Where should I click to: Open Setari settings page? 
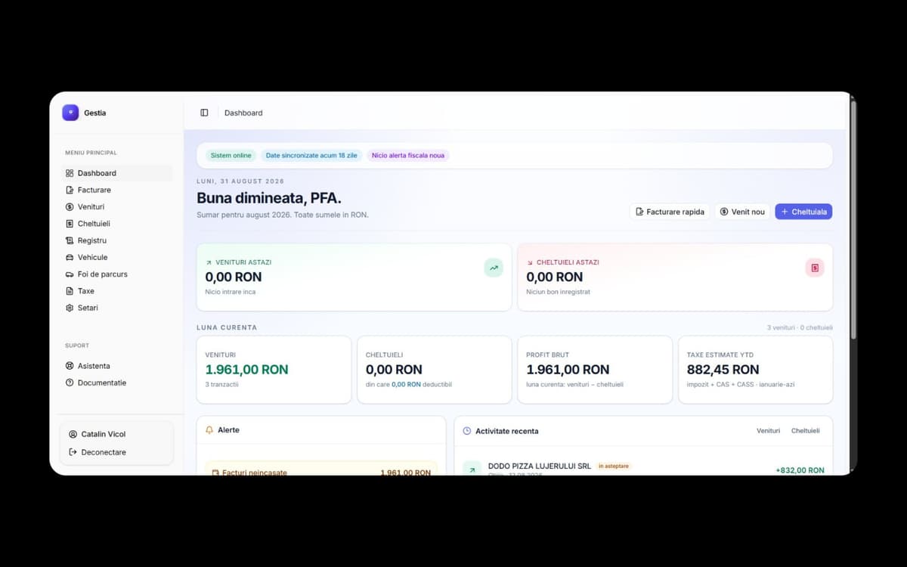coord(117,308)
